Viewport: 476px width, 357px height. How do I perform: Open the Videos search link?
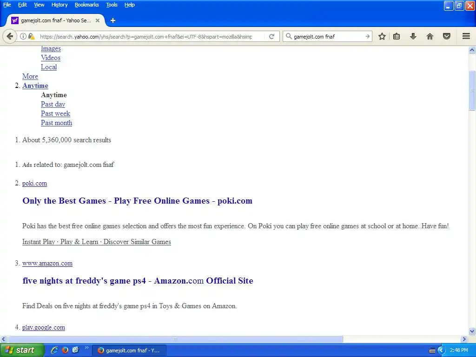(x=51, y=58)
